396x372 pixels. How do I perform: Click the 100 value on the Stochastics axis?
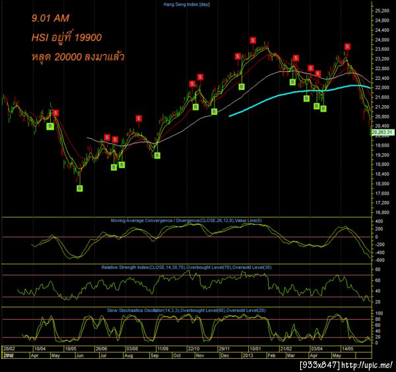pos(379,313)
